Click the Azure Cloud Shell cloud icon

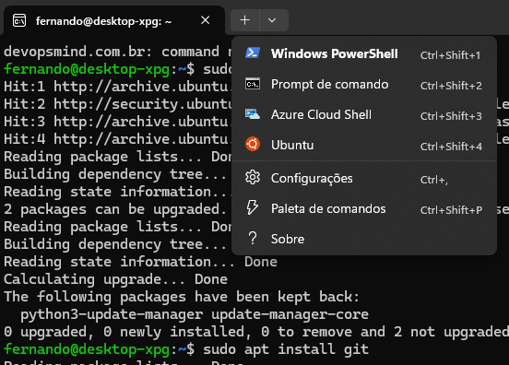point(253,114)
